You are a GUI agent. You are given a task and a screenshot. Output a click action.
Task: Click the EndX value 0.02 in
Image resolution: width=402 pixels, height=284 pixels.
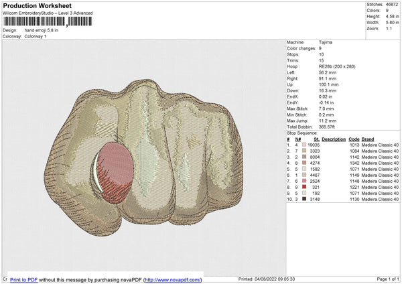[x=326, y=96]
